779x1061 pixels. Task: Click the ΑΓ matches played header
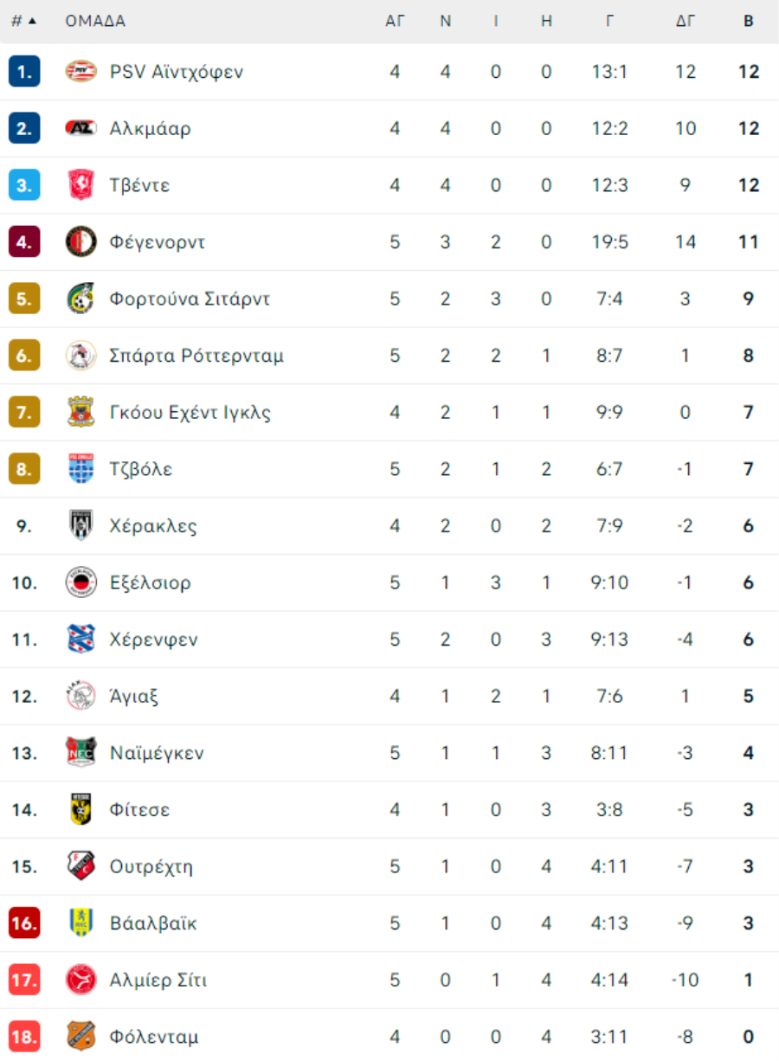[395, 21]
